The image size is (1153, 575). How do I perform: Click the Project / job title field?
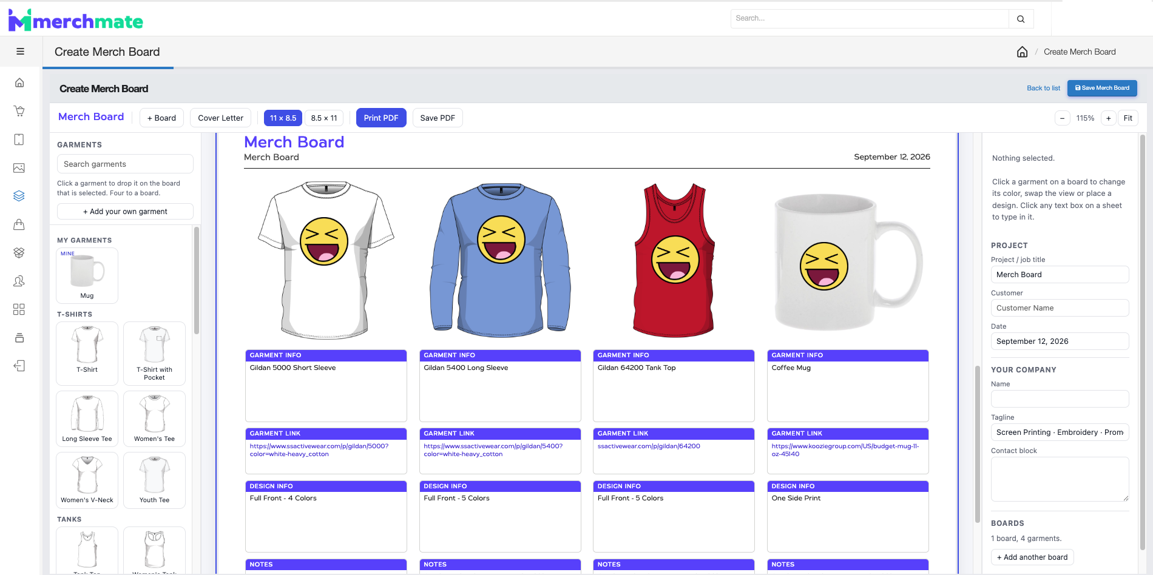(x=1060, y=274)
